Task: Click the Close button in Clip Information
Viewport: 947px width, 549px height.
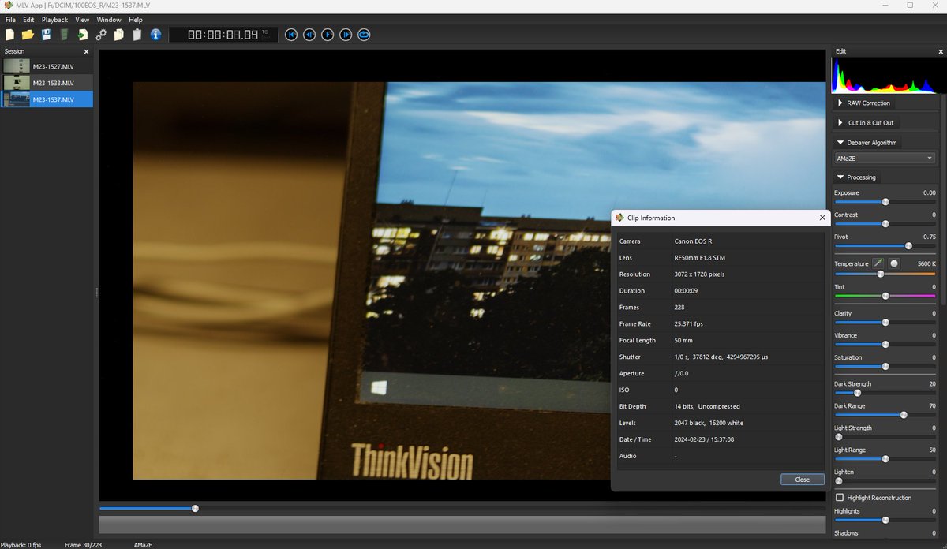Action: [x=802, y=480]
